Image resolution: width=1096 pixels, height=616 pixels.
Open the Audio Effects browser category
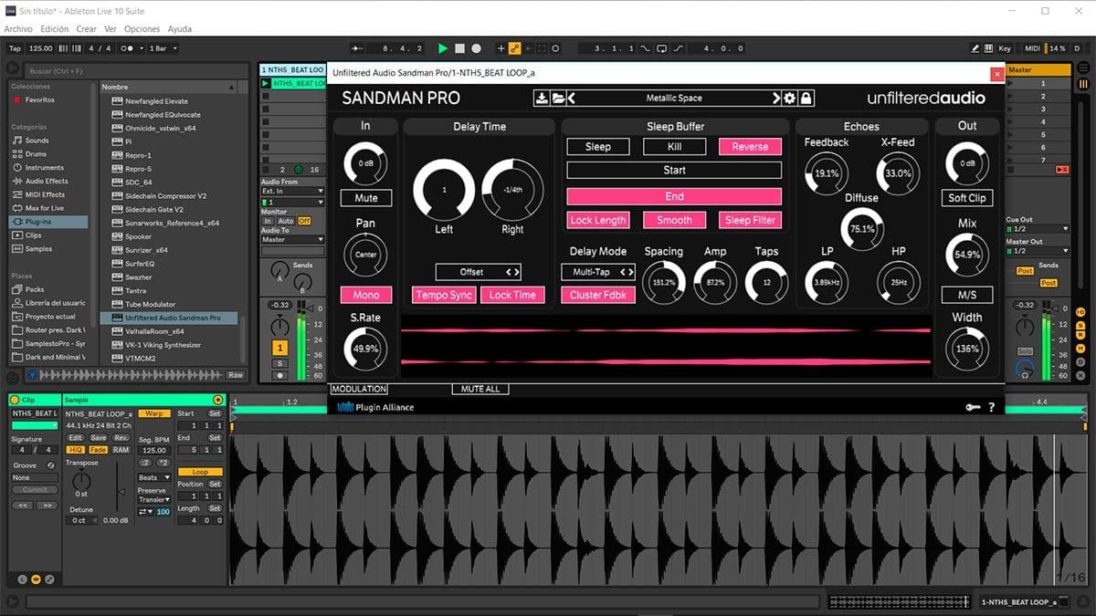point(46,182)
